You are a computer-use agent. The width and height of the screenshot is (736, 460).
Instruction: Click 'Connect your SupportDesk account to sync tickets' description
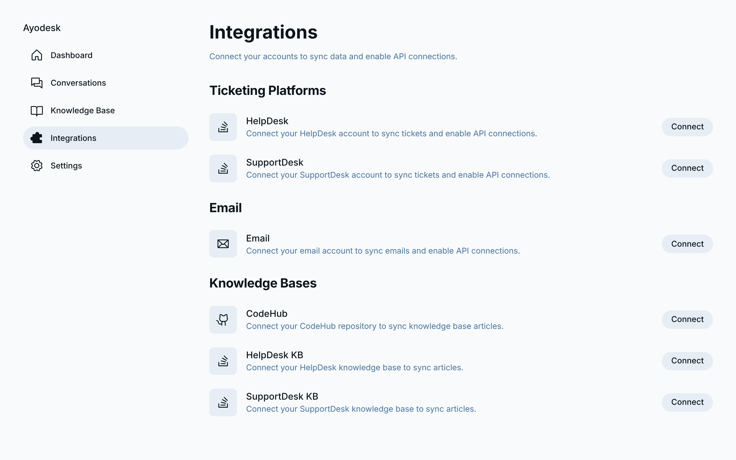click(398, 175)
